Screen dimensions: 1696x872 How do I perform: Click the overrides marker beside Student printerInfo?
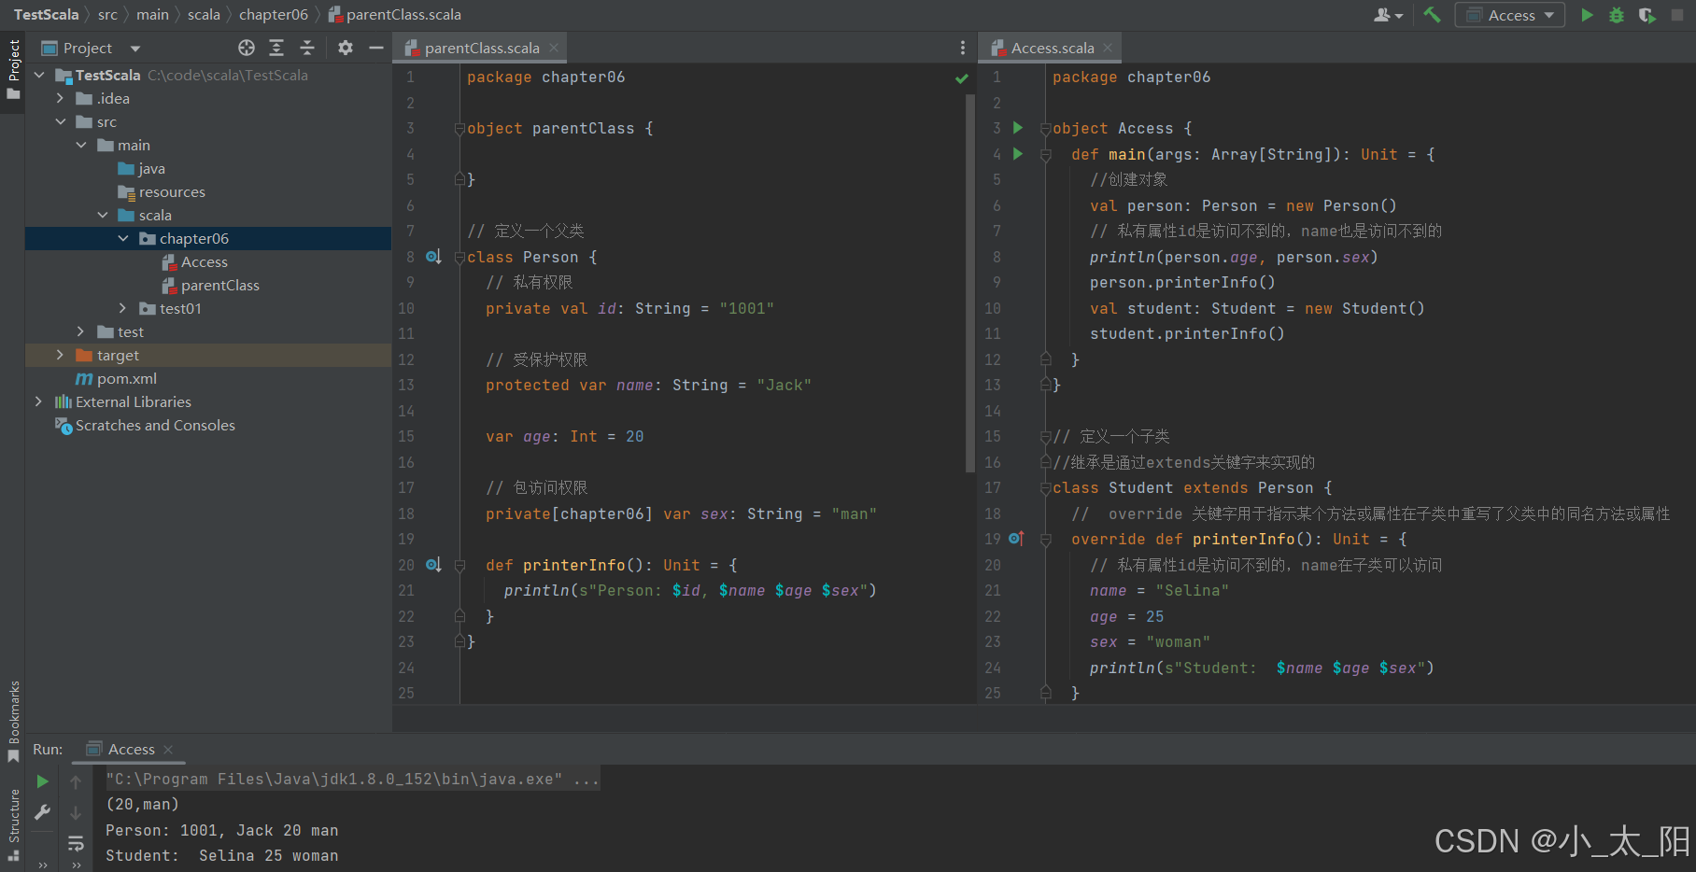point(1017,539)
